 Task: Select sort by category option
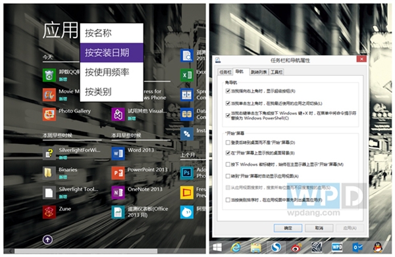112,92
